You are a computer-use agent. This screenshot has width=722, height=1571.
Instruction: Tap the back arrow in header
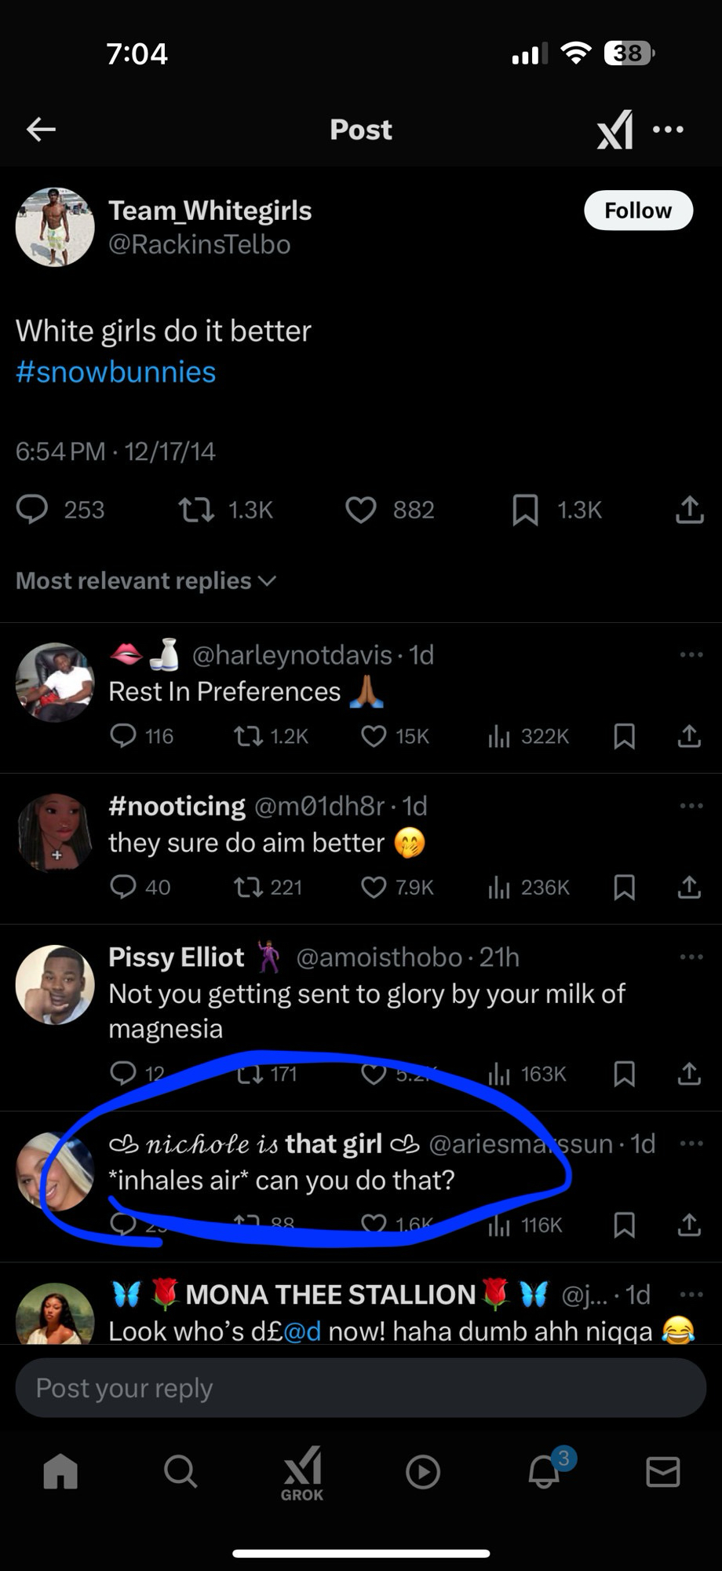(x=41, y=130)
